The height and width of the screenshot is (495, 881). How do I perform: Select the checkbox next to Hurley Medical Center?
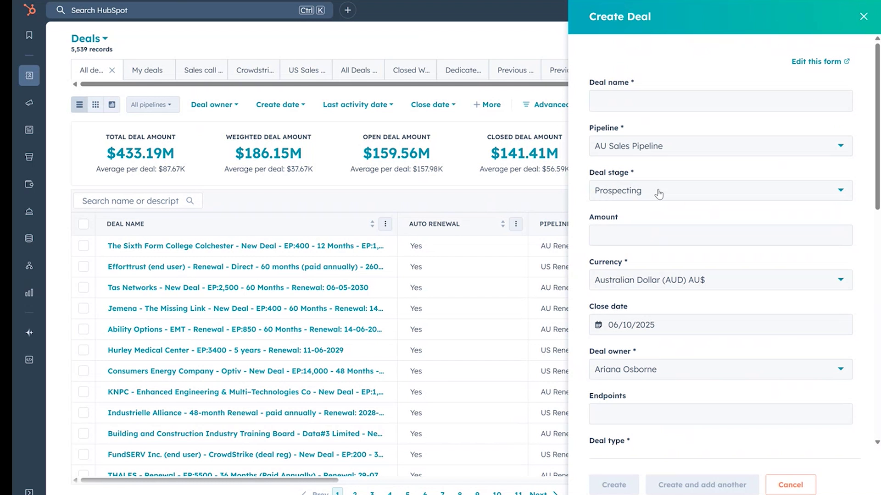pos(84,350)
